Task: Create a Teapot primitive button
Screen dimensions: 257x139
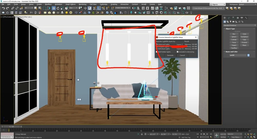Action: click(x=234, y=45)
